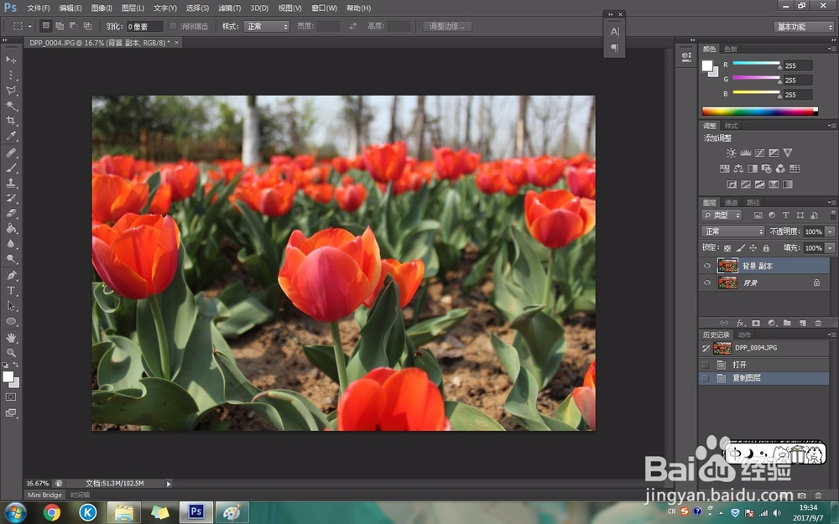Add a layer mask icon

click(756, 323)
